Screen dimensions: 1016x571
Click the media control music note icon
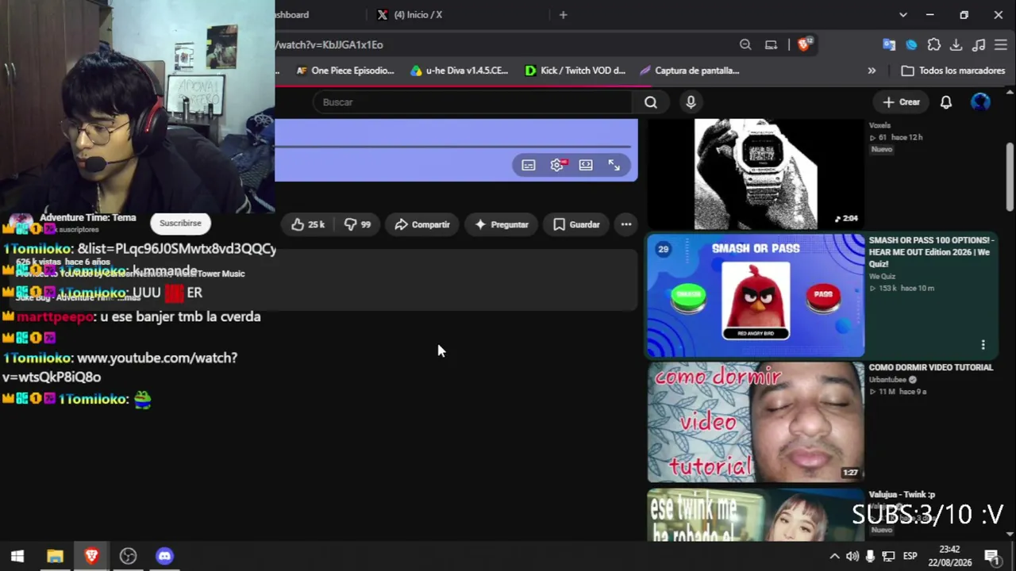pyautogui.click(x=979, y=44)
